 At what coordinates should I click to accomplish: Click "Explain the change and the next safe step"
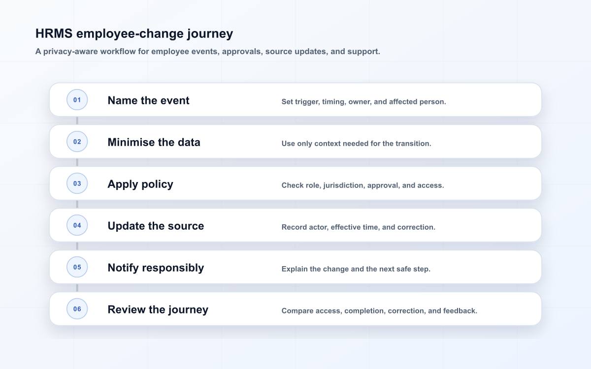356,269
